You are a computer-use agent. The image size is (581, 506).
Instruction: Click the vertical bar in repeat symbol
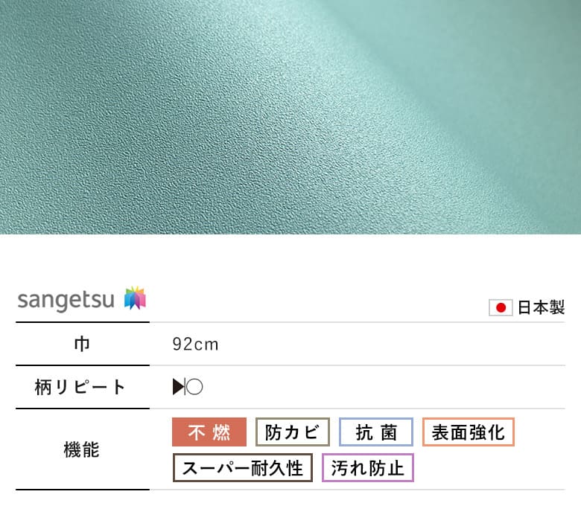point(185,387)
